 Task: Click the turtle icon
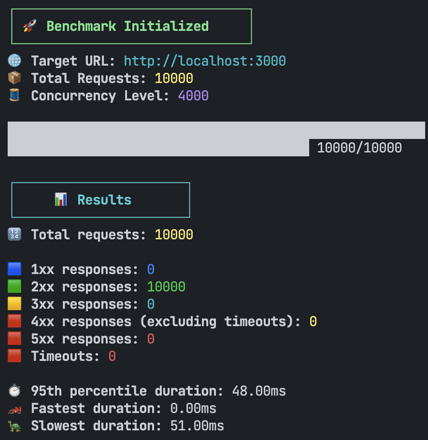point(14,426)
